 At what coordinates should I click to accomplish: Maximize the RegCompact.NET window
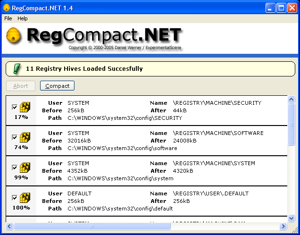pos(281,8)
